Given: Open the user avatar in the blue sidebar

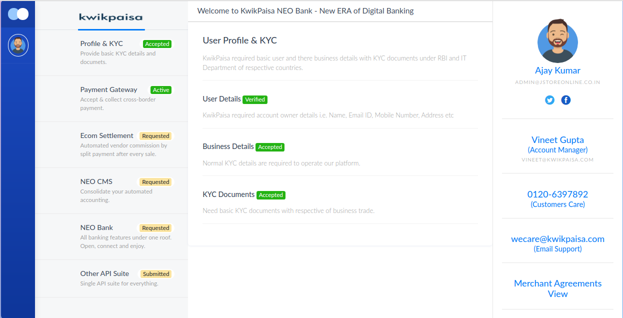Looking at the screenshot, I should [18, 46].
